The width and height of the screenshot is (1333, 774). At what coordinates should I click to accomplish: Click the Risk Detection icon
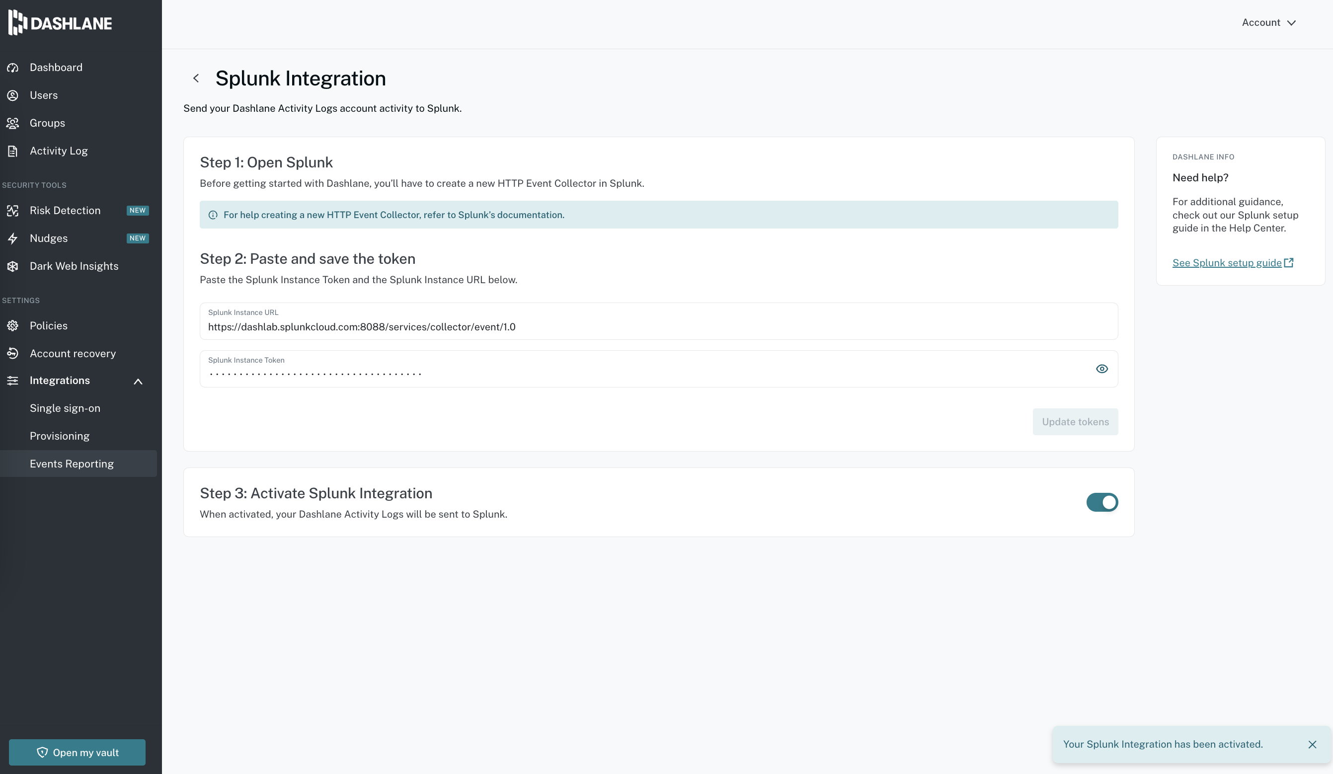(x=13, y=211)
